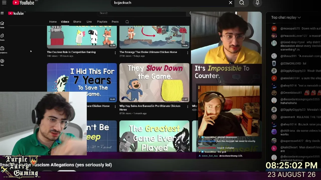Switch to the channel's Shorts tab
The width and height of the screenshot is (321, 180).
[77, 22]
